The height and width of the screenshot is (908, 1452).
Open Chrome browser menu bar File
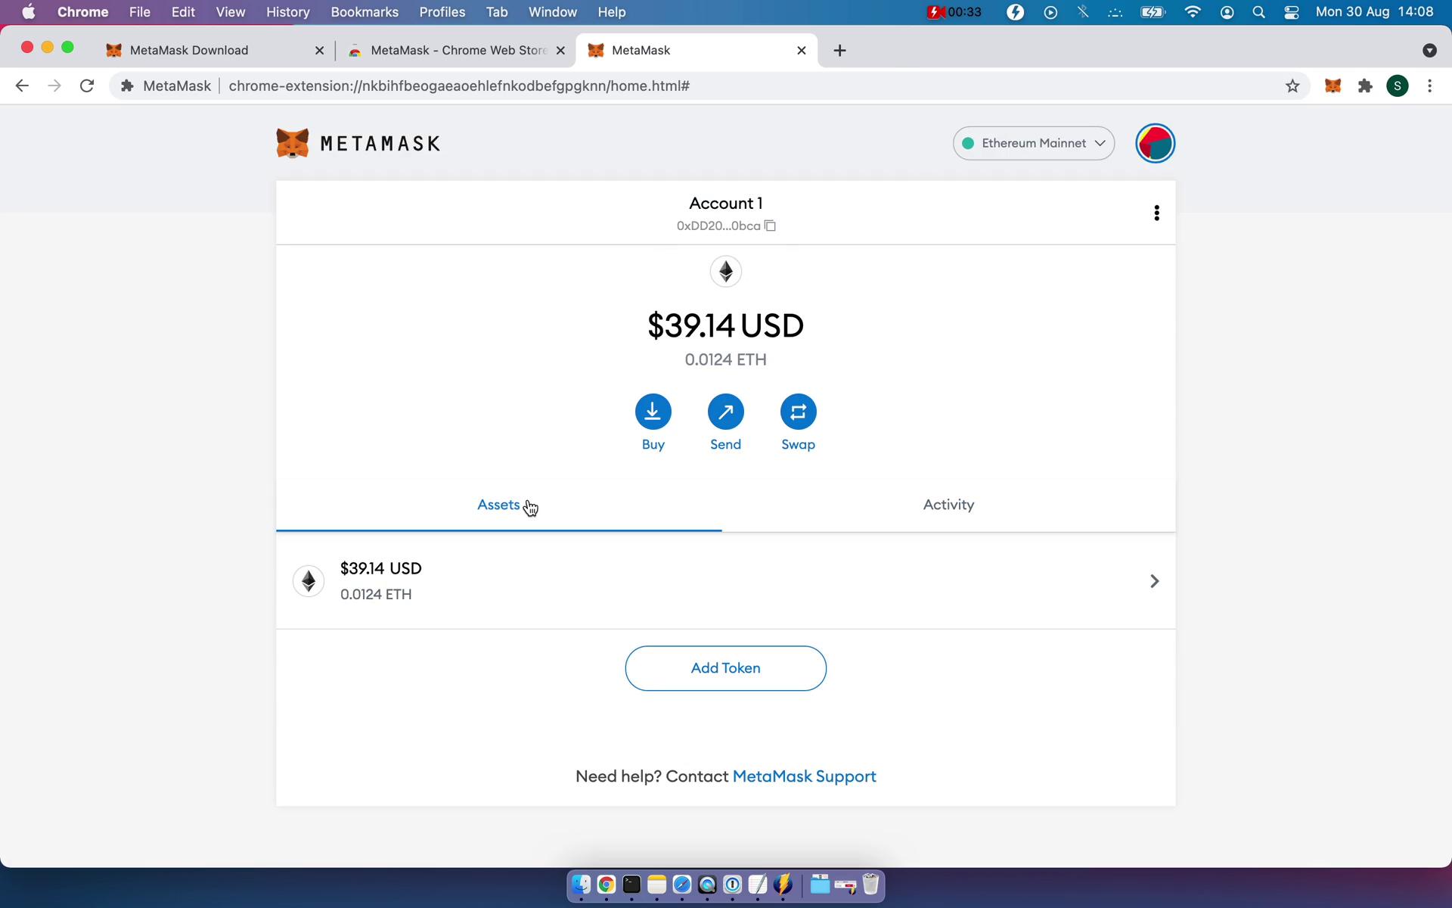pyautogui.click(x=139, y=13)
